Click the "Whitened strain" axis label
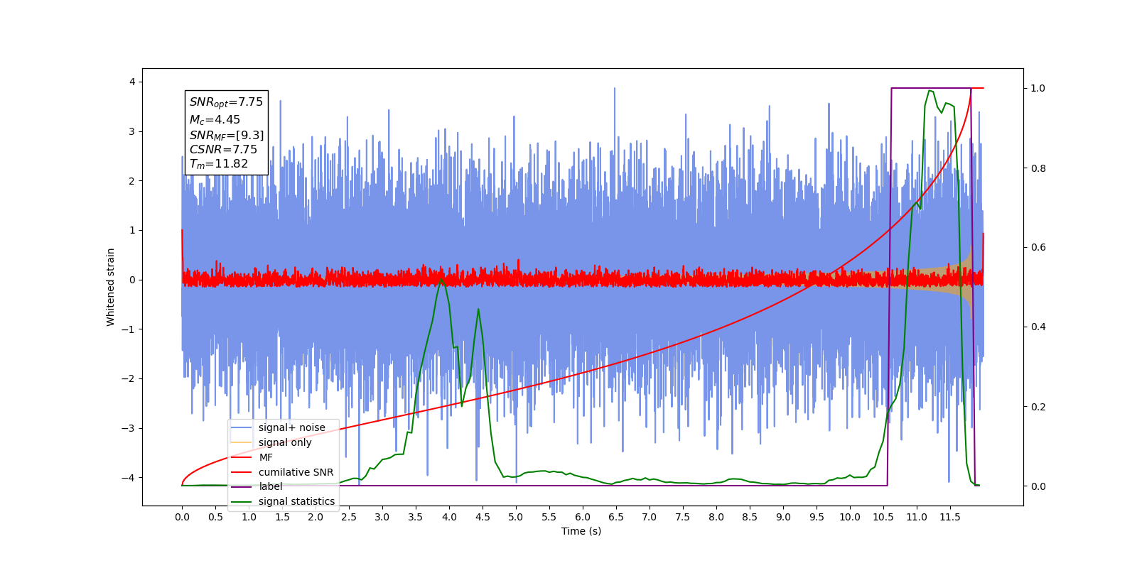The width and height of the screenshot is (1137, 568). click(x=111, y=287)
